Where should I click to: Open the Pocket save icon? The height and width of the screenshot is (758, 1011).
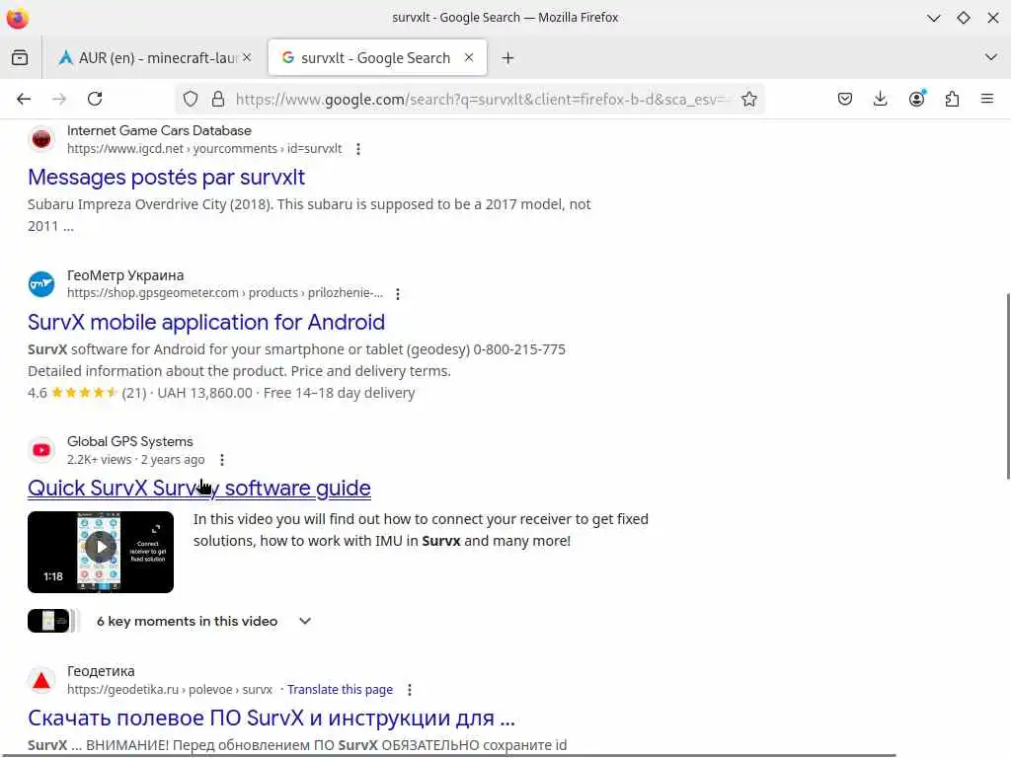point(845,99)
